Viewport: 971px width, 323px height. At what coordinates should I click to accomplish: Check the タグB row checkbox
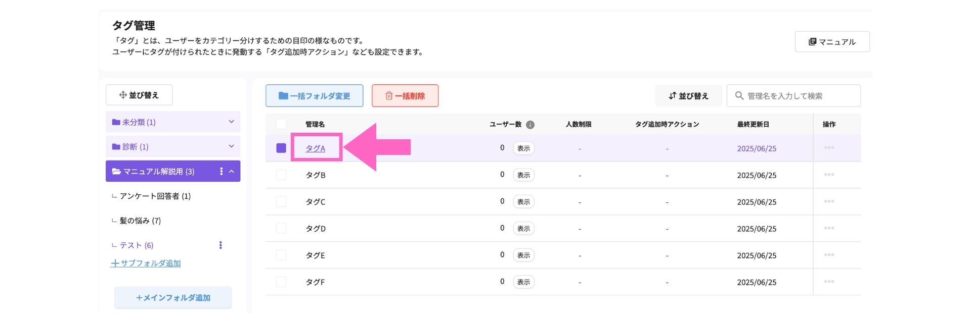(x=281, y=175)
